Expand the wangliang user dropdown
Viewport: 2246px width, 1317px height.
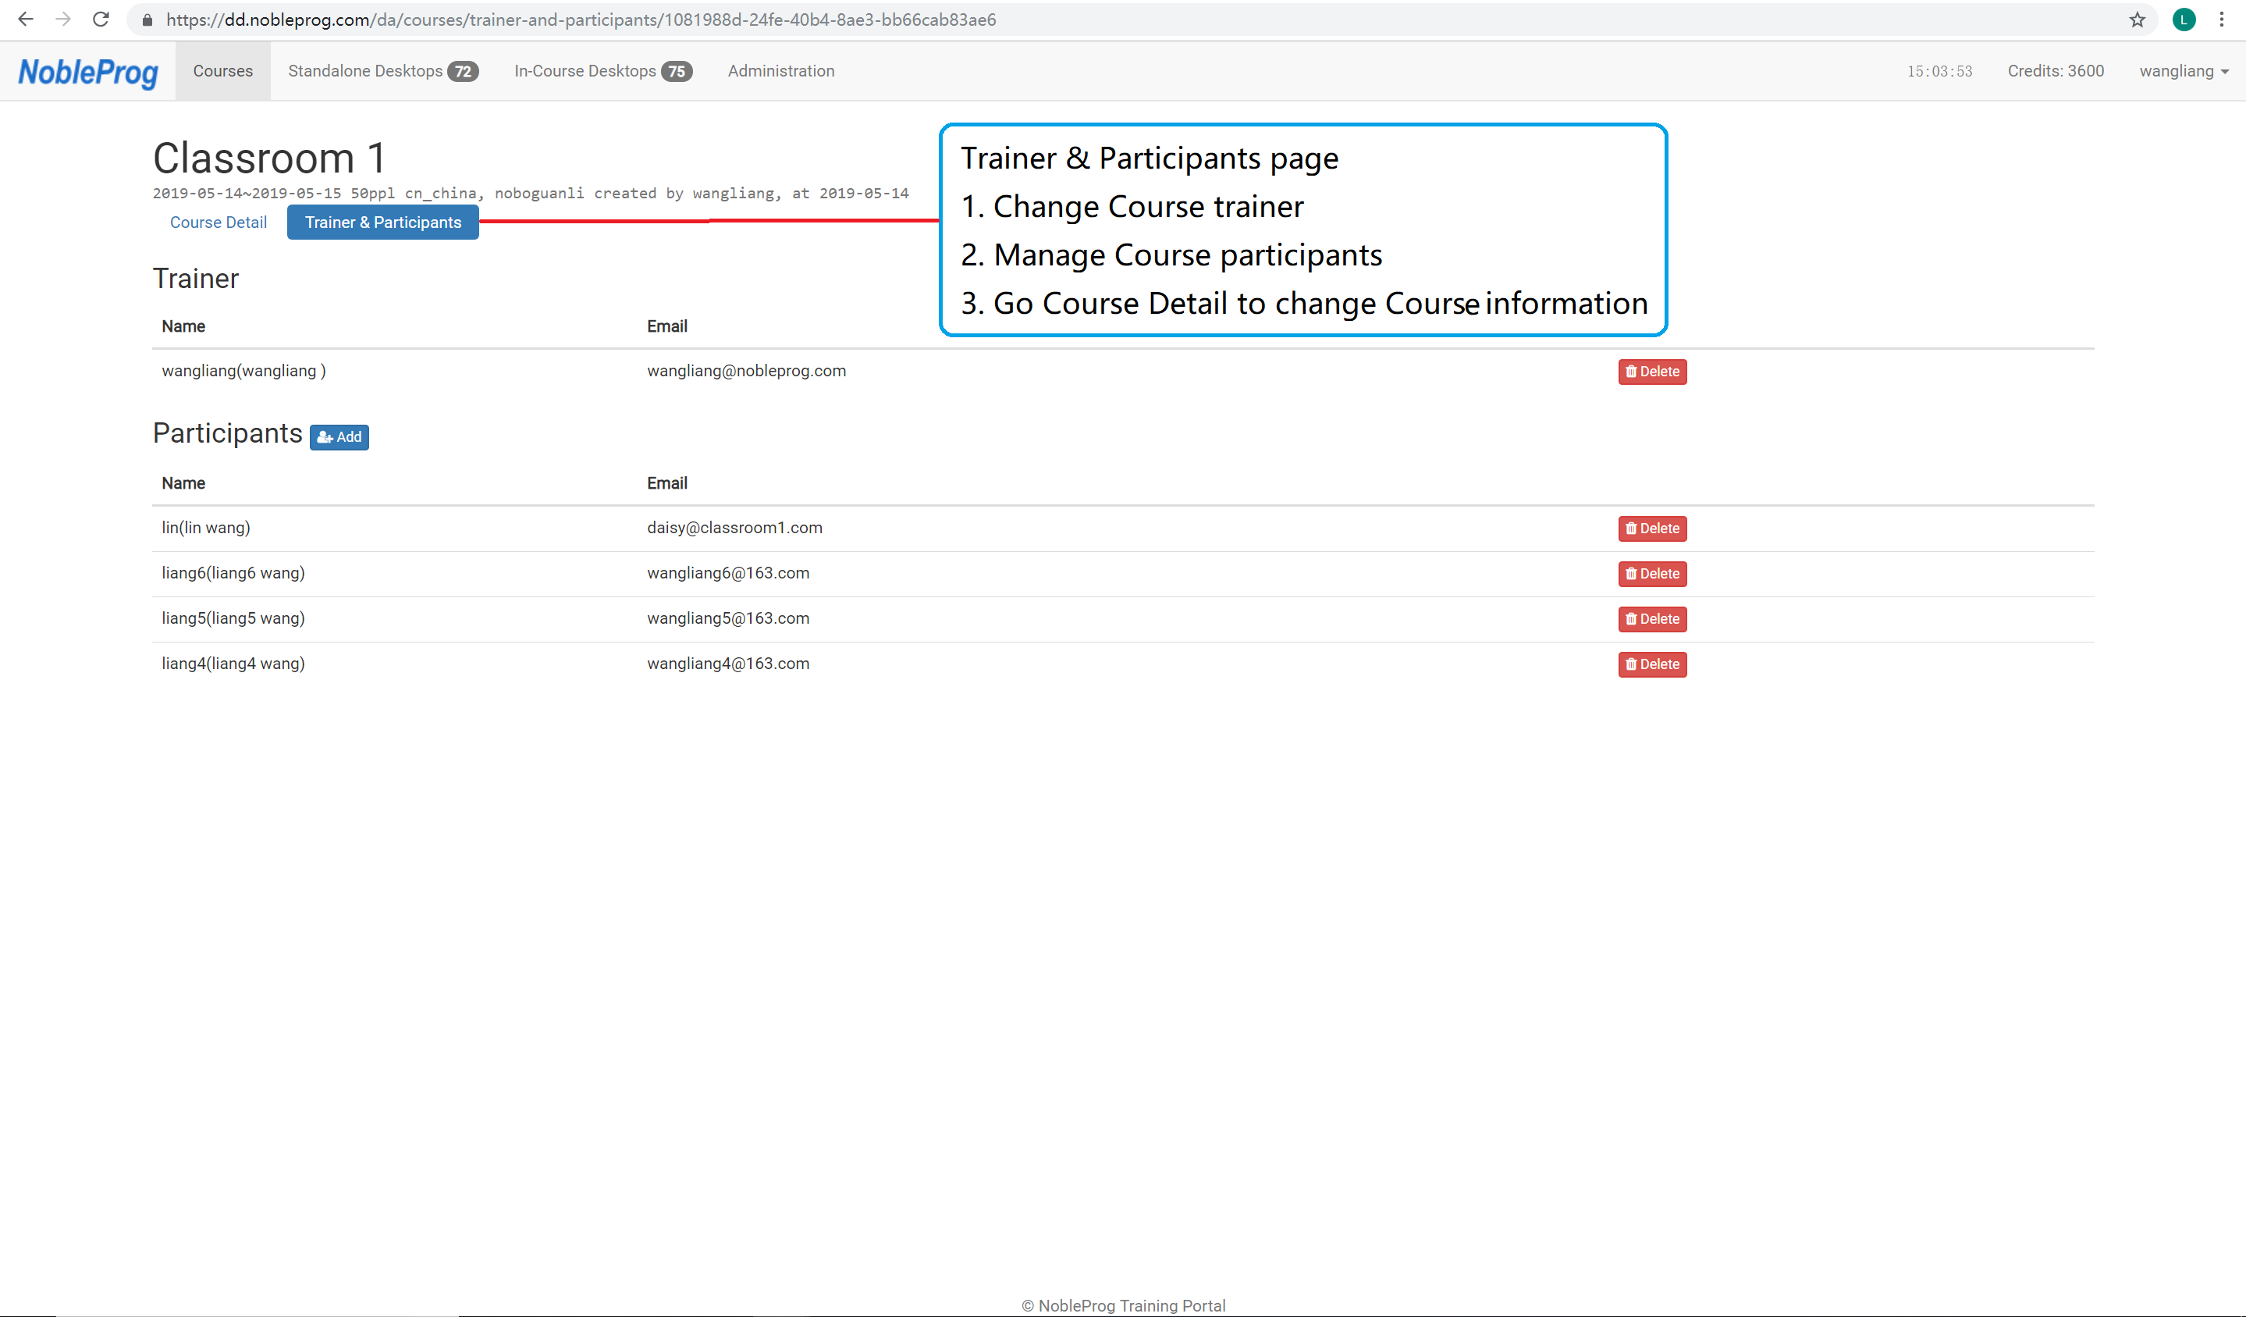(x=2183, y=71)
